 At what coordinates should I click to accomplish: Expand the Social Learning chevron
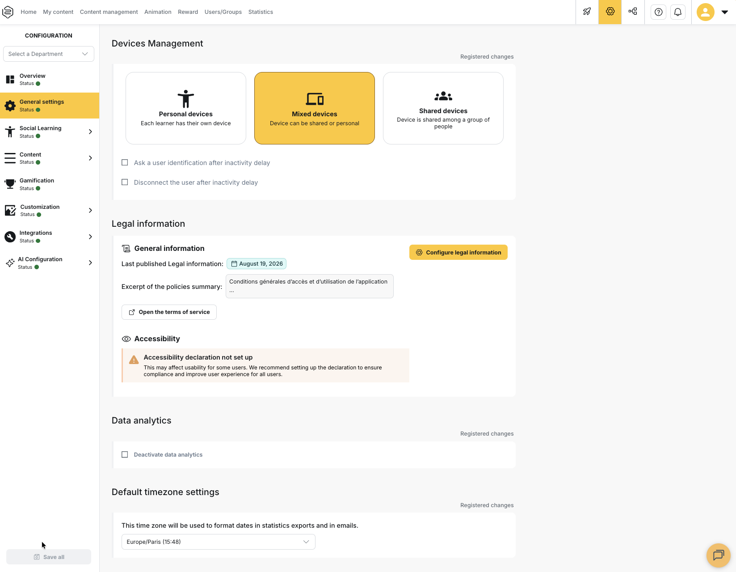coord(90,132)
